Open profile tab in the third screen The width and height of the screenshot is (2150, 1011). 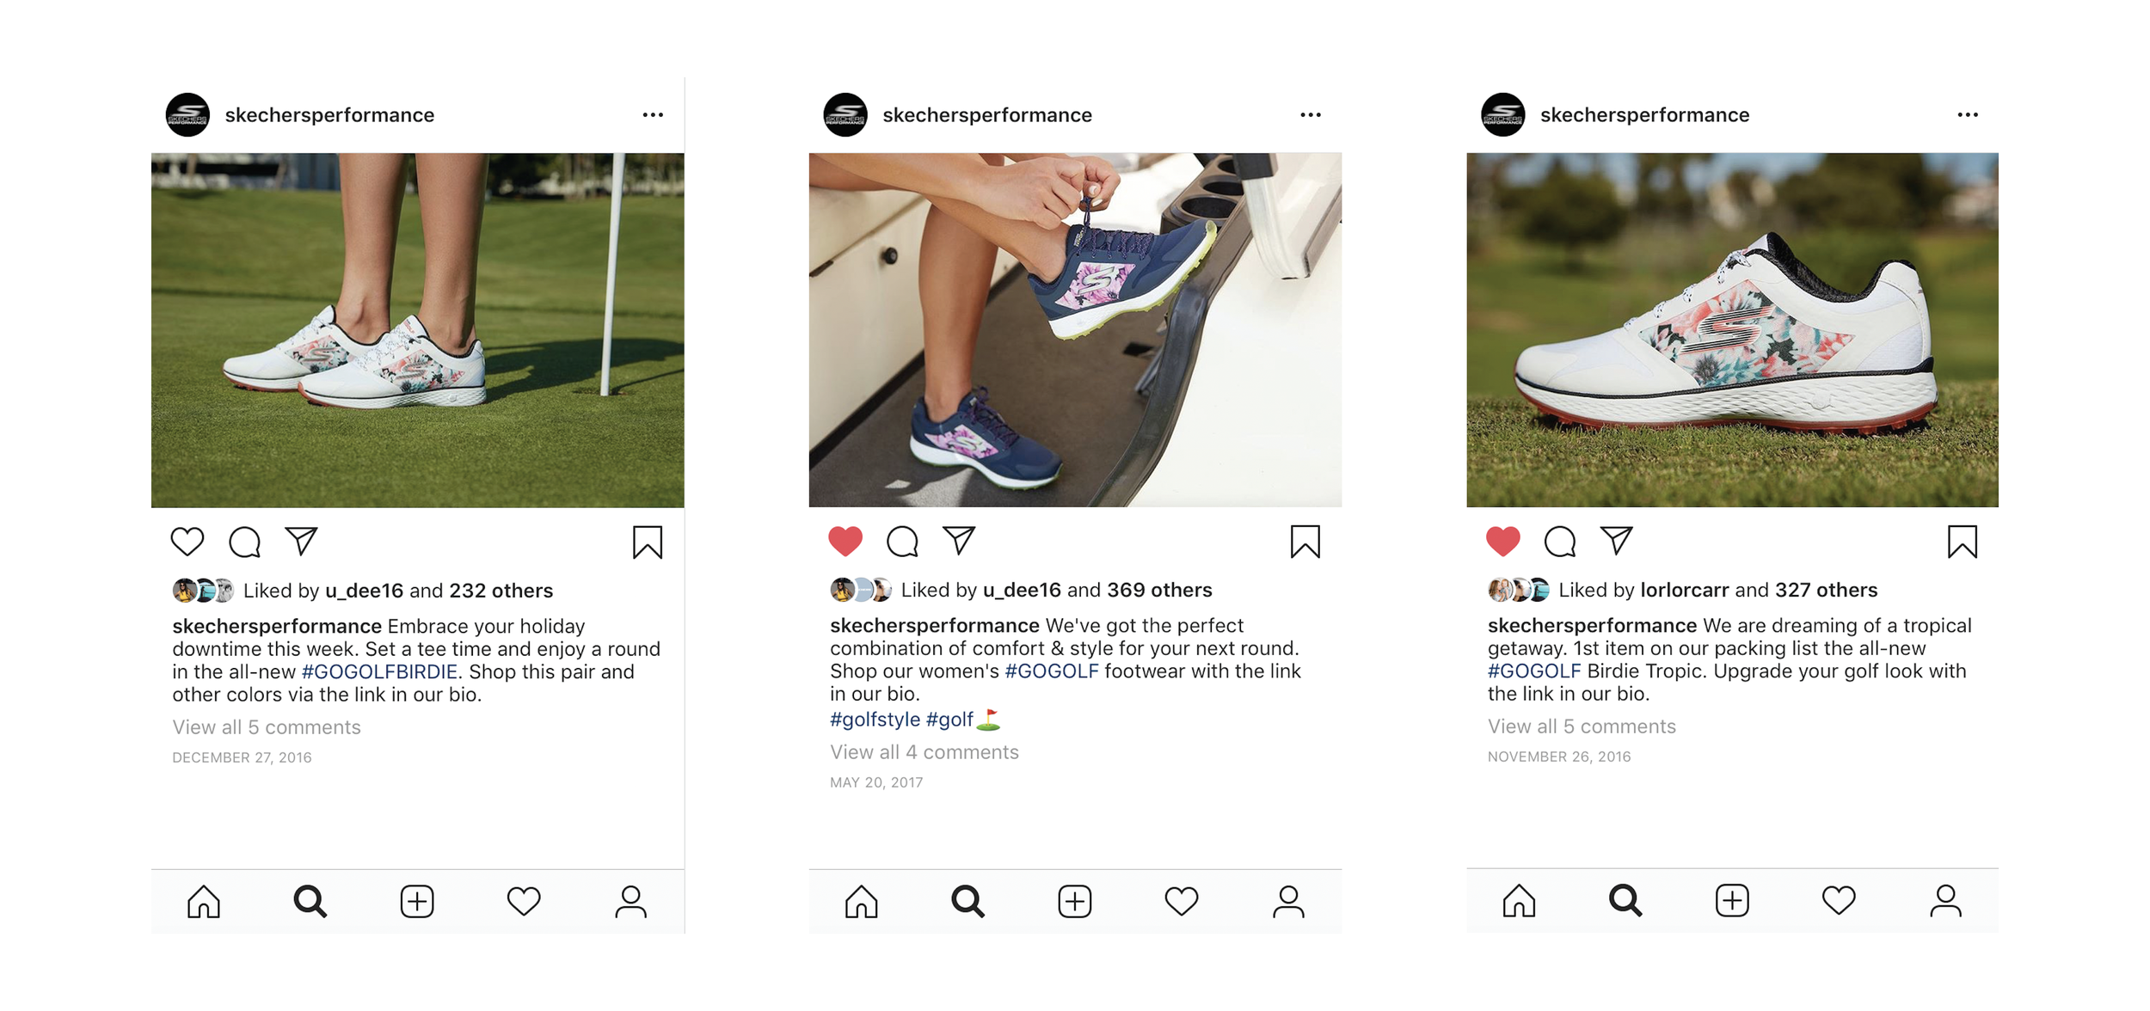pyautogui.click(x=1945, y=900)
